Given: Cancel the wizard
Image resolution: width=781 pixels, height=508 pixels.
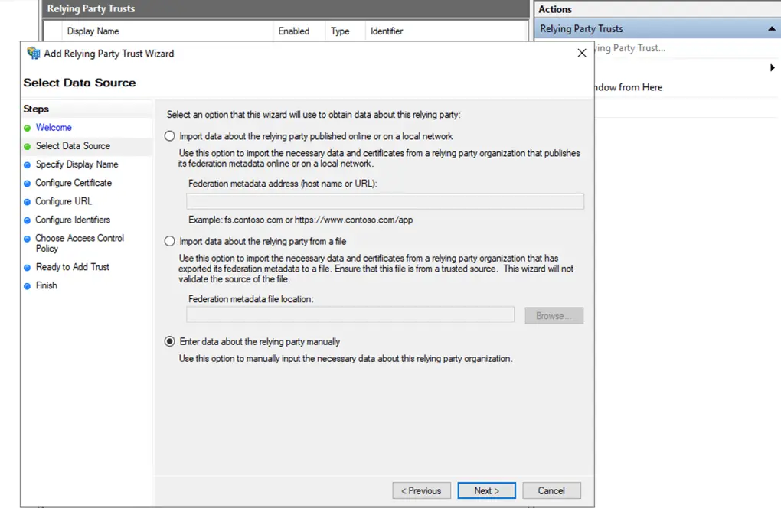Looking at the screenshot, I should (x=551, y=490).
